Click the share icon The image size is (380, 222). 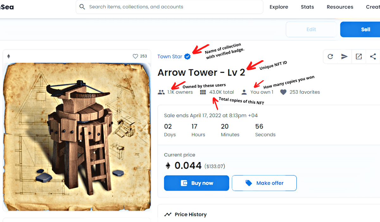click(x=373, y=56)
